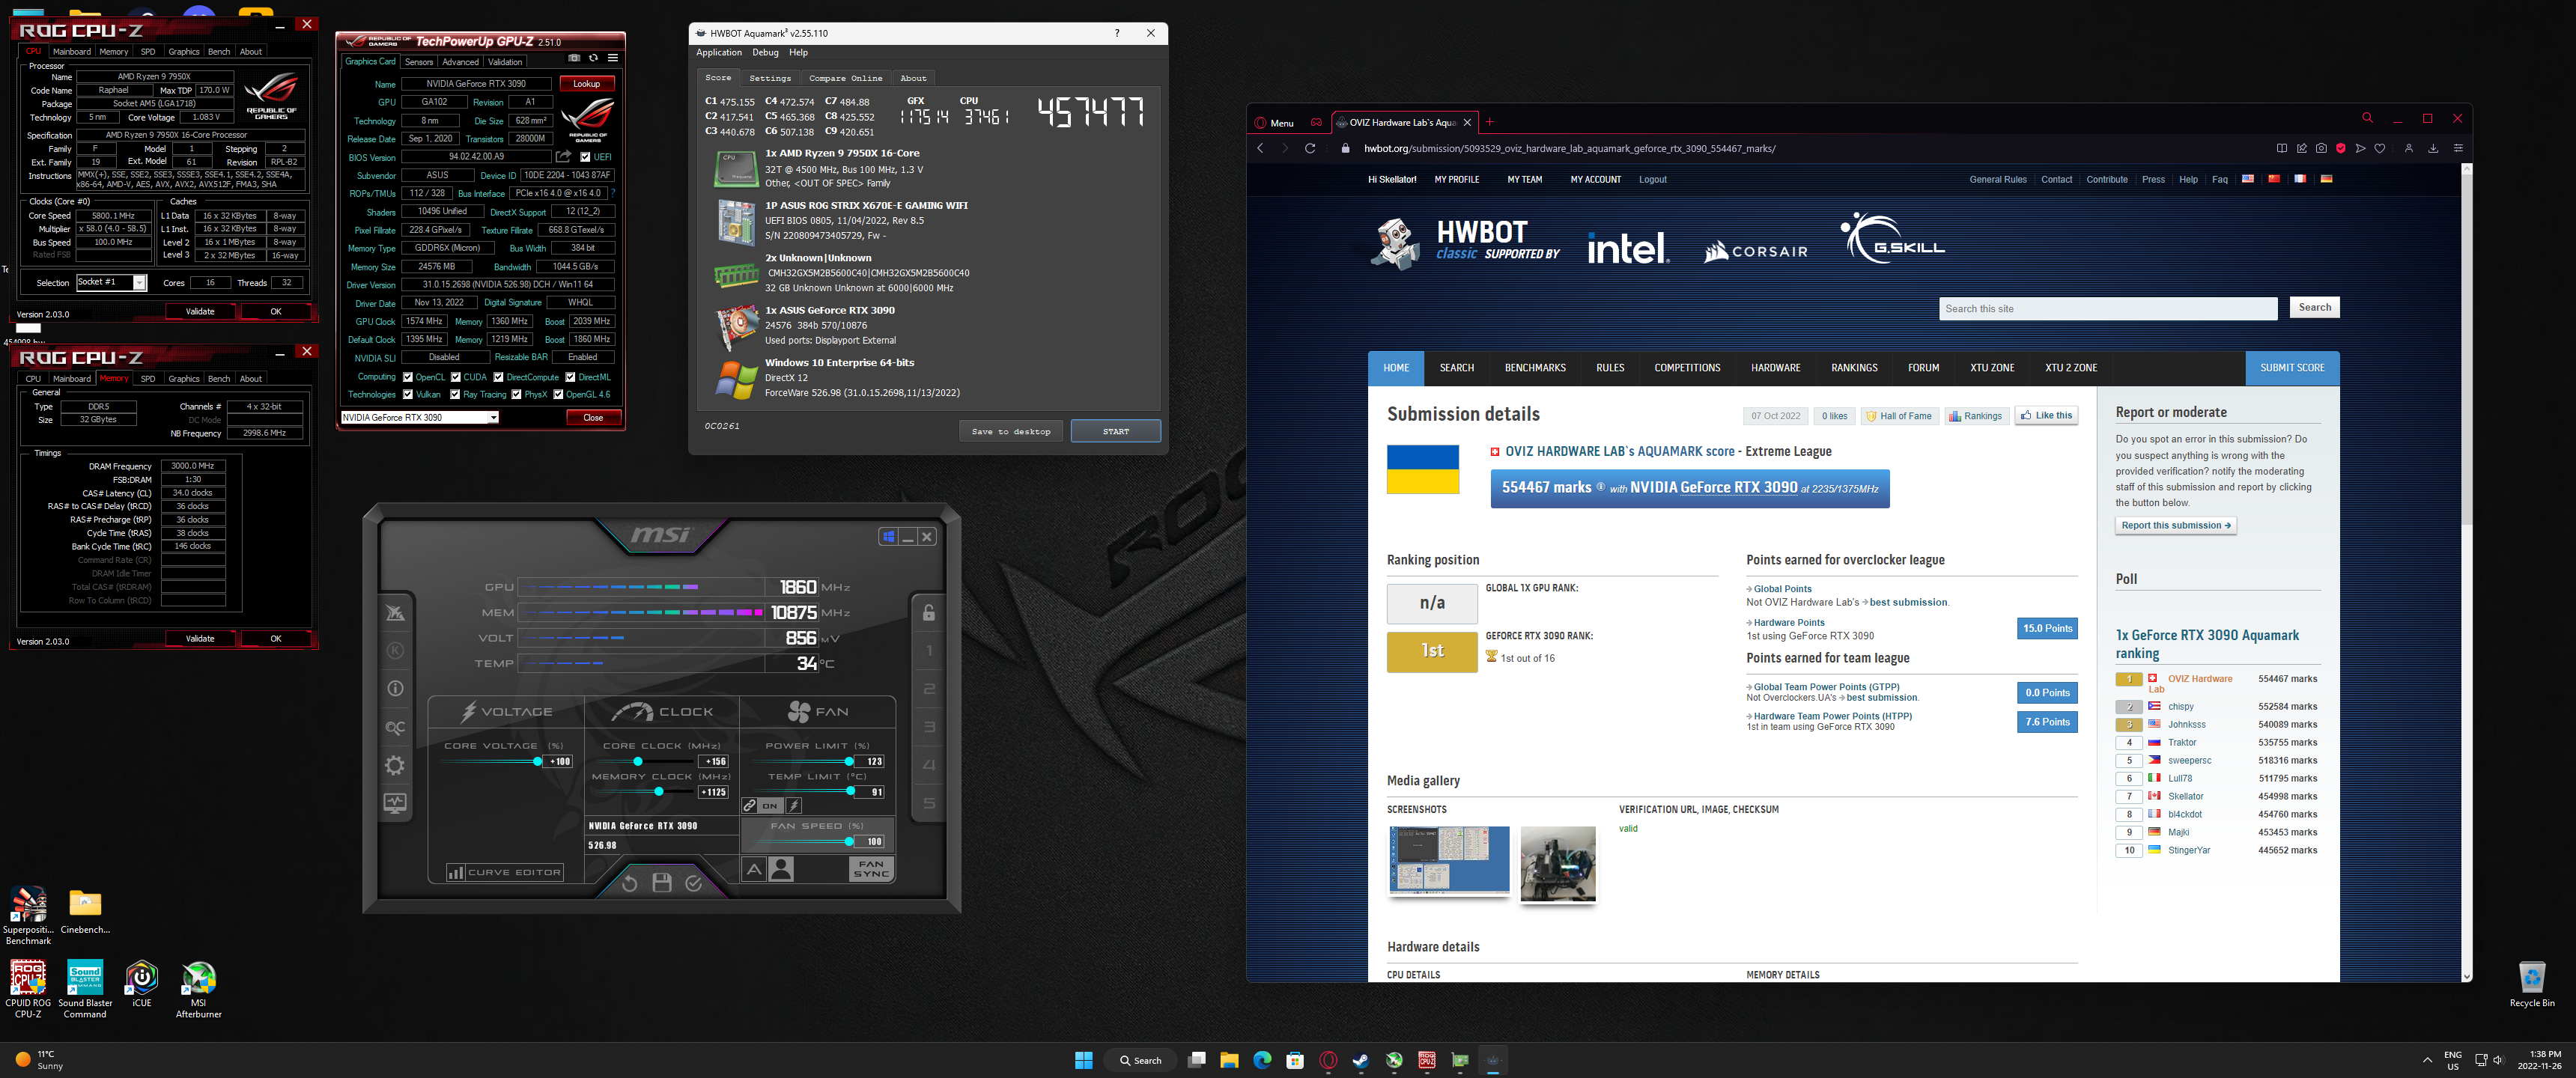The image size is (2576, 1078).
Task: Open Mainboard tab in top CPU-Z window
Action: pyautogui.click(x=72, y=52)
